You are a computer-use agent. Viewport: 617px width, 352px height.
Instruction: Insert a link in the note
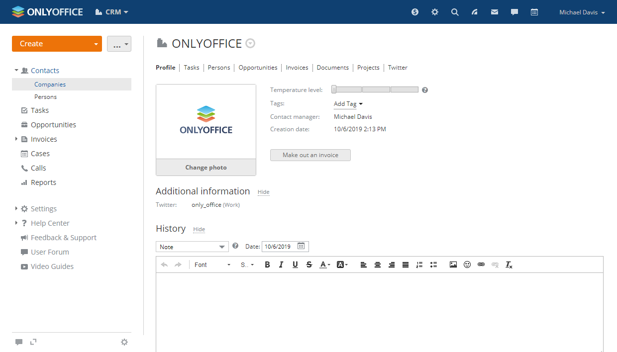tap(481, 265)
